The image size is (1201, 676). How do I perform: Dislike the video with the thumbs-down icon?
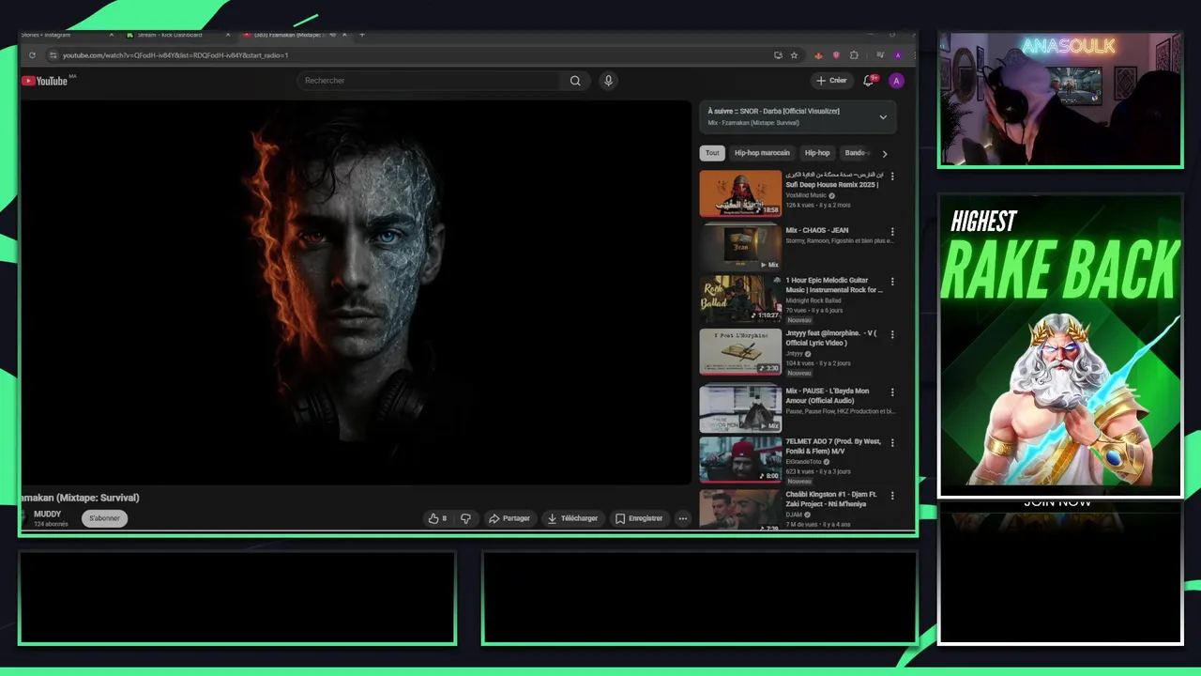click(x=465, y=518)
